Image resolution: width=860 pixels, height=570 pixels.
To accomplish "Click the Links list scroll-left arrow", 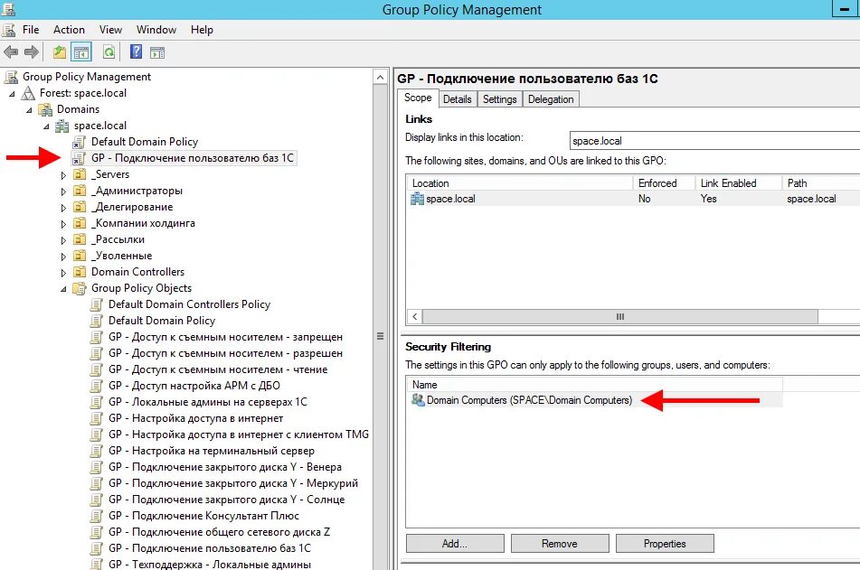I will 415,317.
